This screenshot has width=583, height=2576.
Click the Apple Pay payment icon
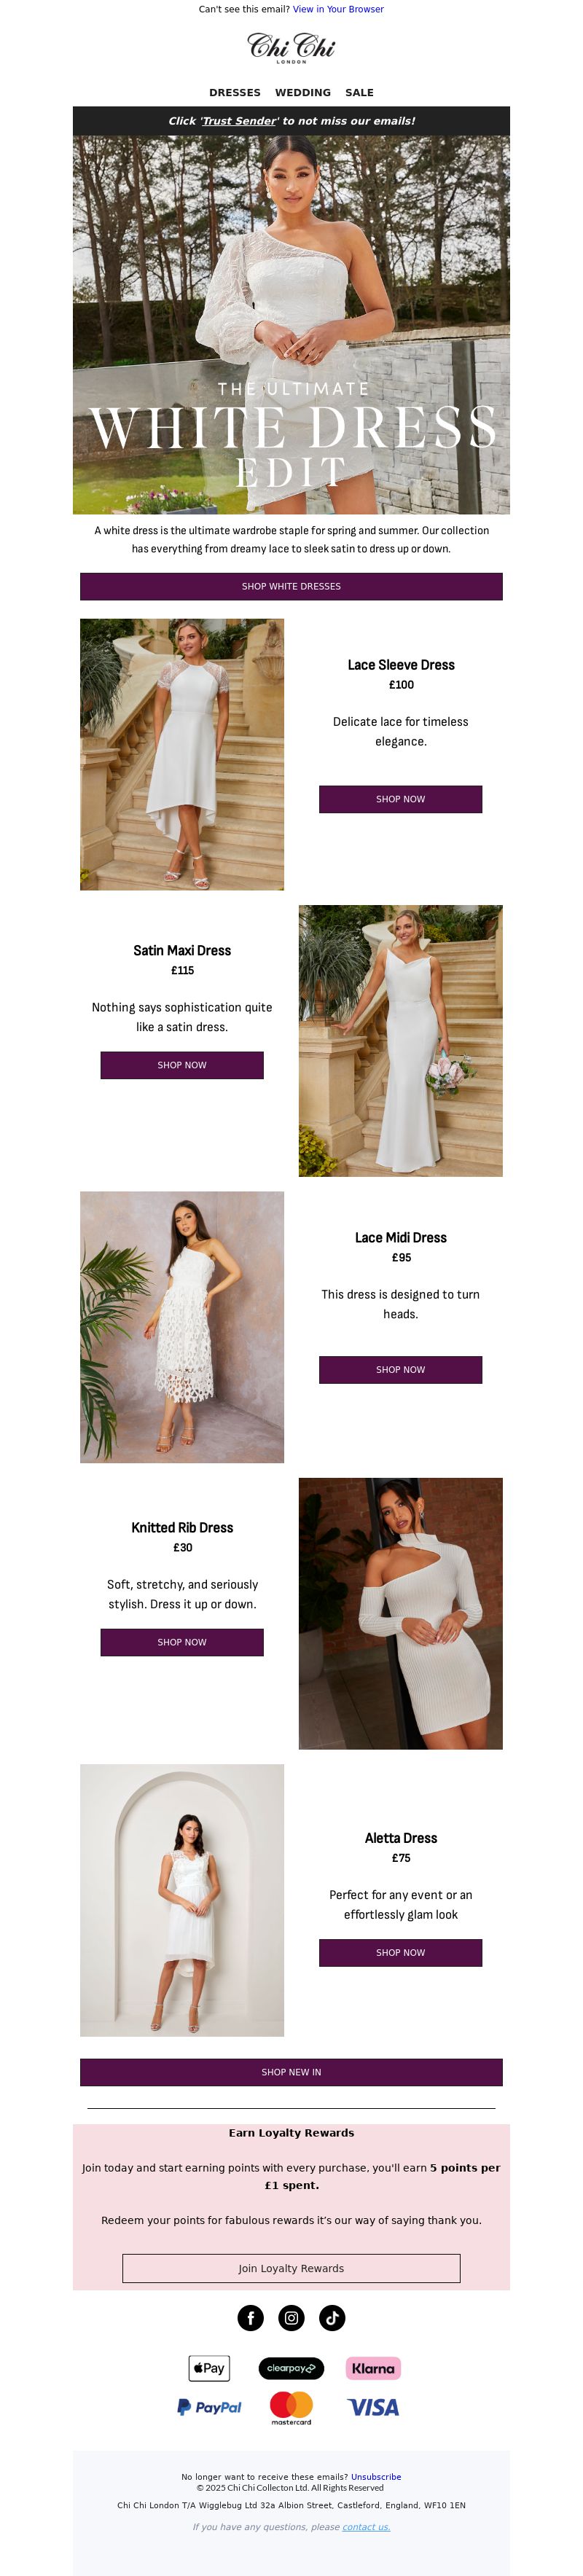coord(209,2368)
